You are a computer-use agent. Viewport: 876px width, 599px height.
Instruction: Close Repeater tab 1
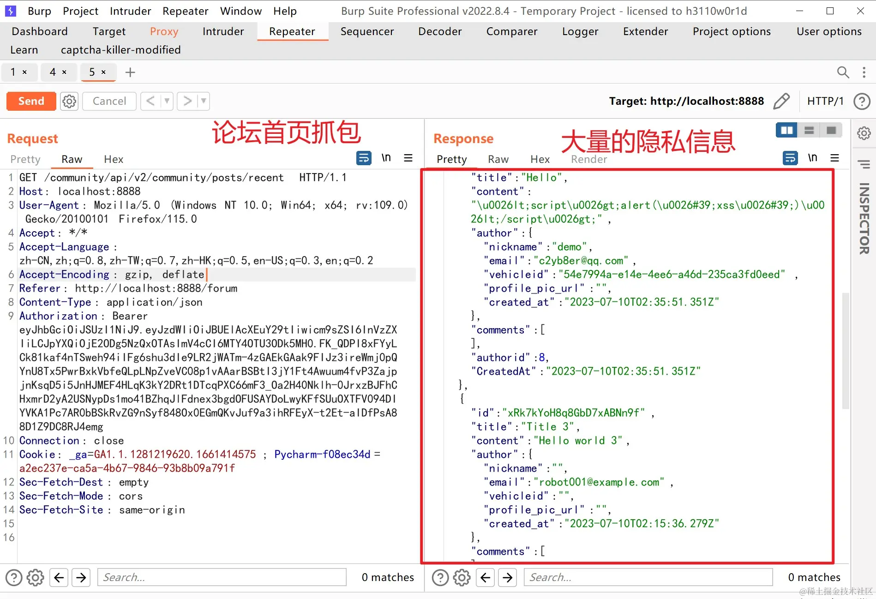point(25,72)
